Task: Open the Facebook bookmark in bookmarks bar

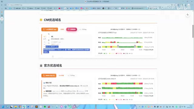Action: (77, 8)
